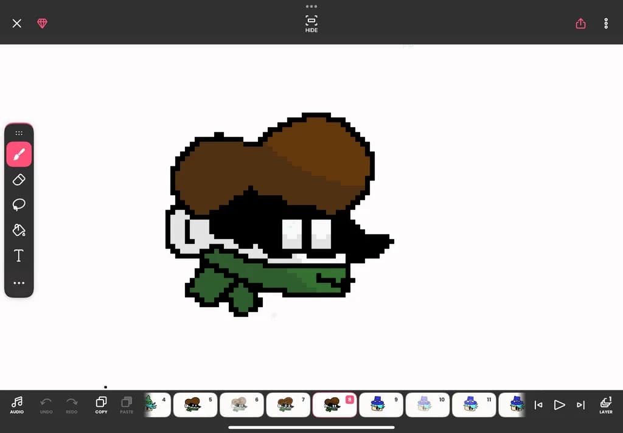
Task: Jump to the last frame
Action: pyautogui.click(x=580, y=405)
